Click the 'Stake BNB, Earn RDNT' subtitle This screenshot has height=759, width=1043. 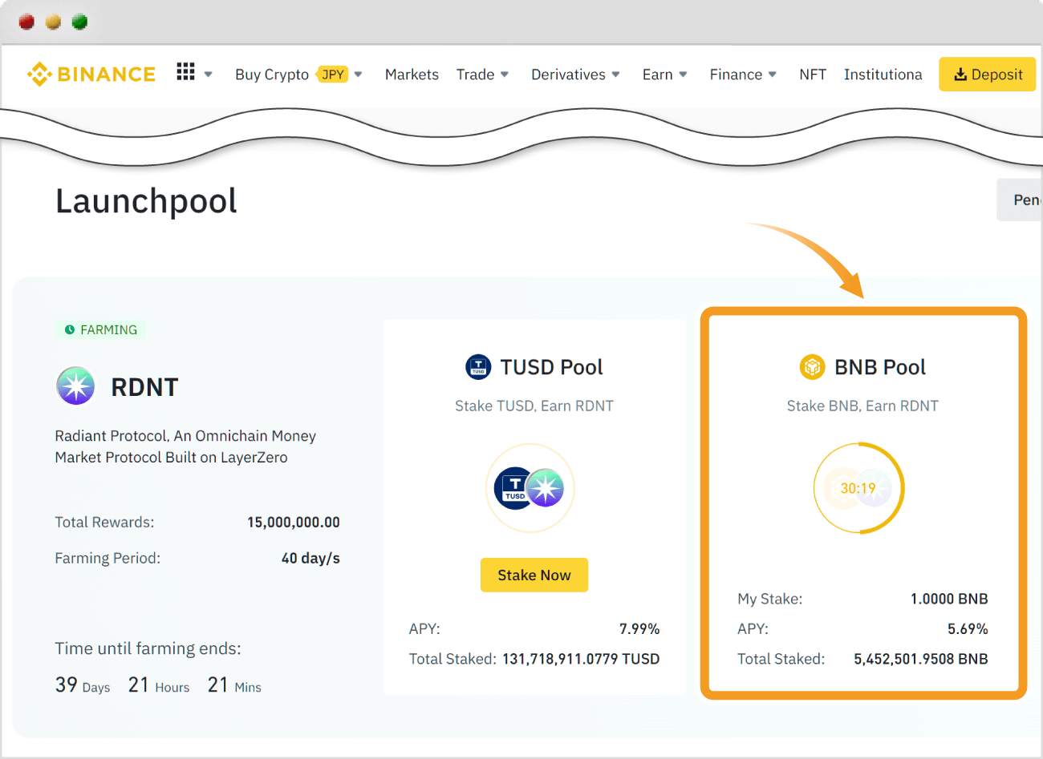coord(862,406)
